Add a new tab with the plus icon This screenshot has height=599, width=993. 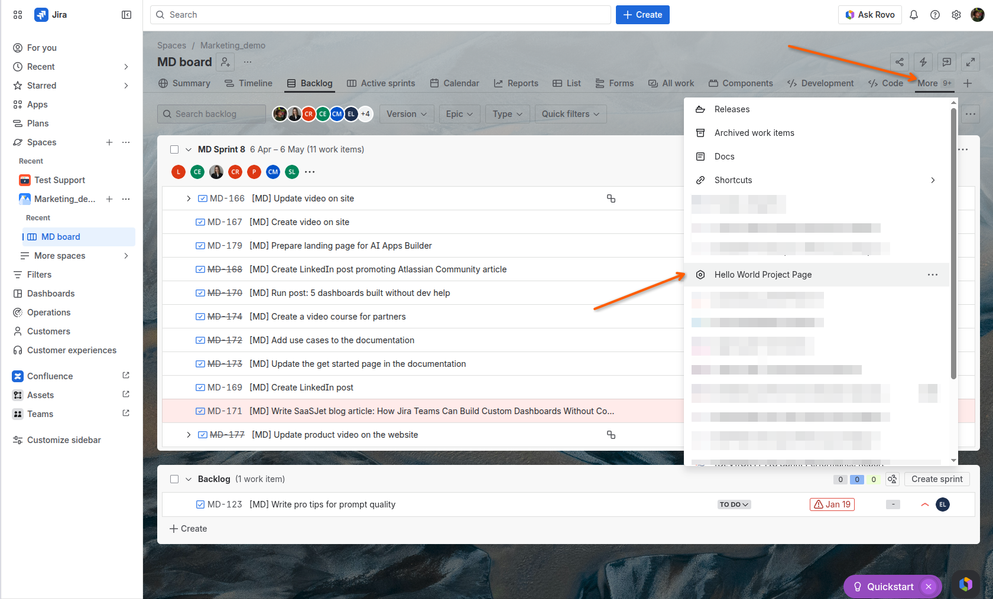coord(968,83)
